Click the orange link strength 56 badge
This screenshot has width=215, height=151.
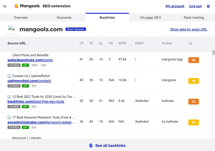pyautogui.click(x=193, y=60)
